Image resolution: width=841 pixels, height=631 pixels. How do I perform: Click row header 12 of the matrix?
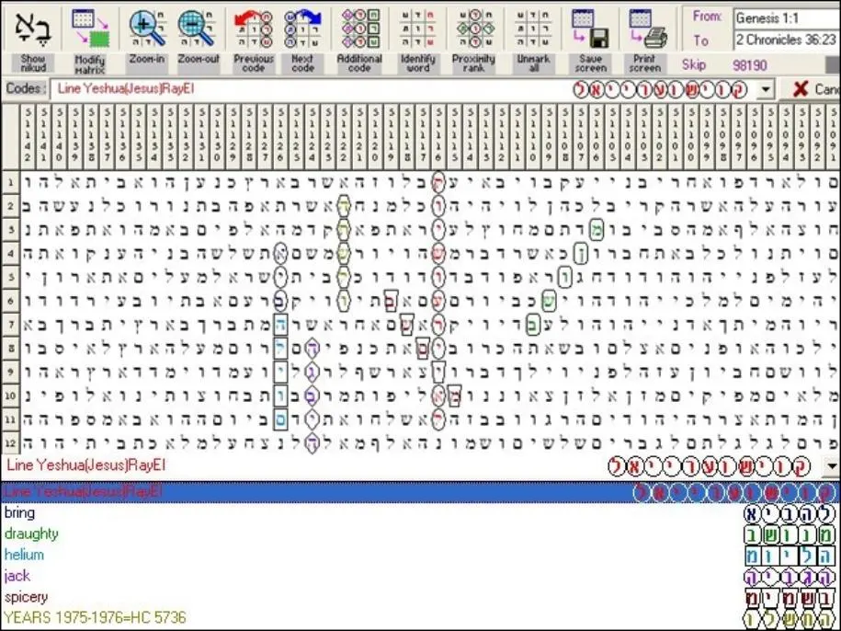(x=10, y=443)
